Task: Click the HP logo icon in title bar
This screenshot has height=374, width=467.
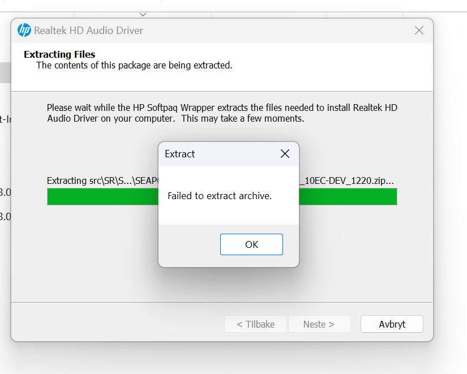Action: 24,31
